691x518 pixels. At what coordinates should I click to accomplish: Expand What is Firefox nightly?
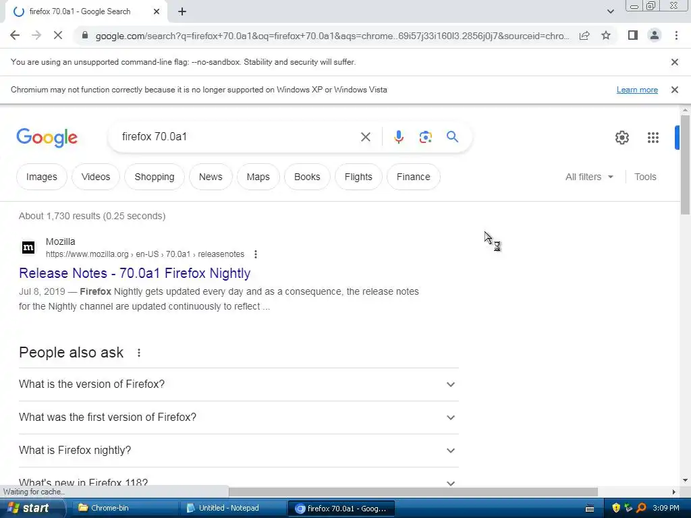tap(238, 451)
